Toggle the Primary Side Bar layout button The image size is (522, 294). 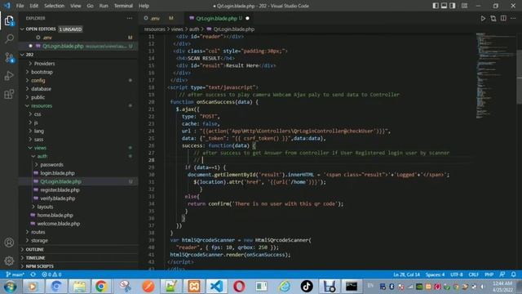pyautogui.click(x=436, y=6)
